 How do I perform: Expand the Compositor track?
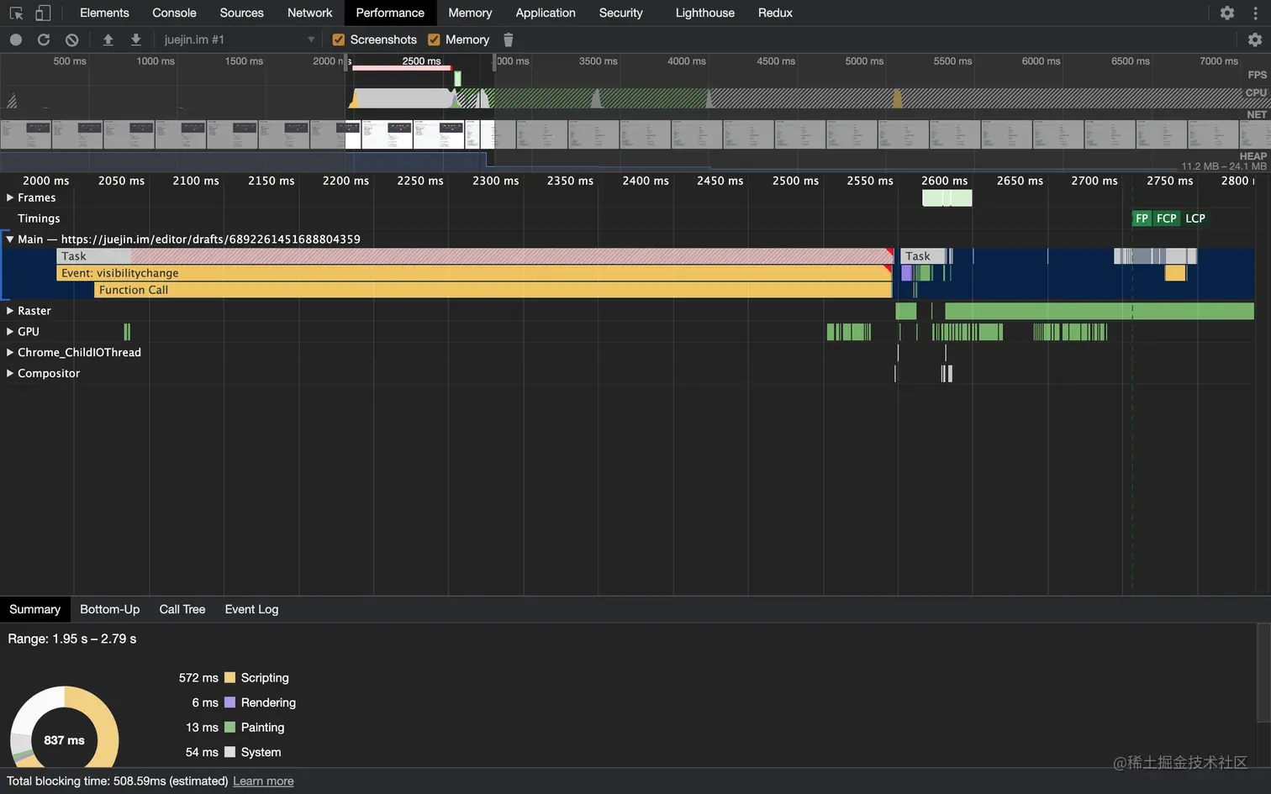pyautogui.click(x=10, y=374)
